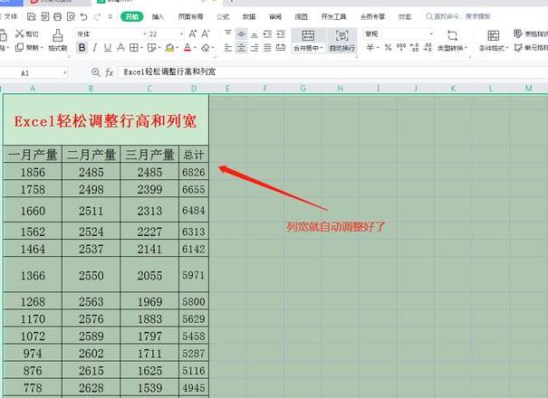Viewport: 548px width, 398px height.
Task: Open the File menu
Action: pyautogui.click(x=9, y=16)
